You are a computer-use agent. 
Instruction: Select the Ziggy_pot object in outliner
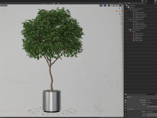(x=136, y=30)
